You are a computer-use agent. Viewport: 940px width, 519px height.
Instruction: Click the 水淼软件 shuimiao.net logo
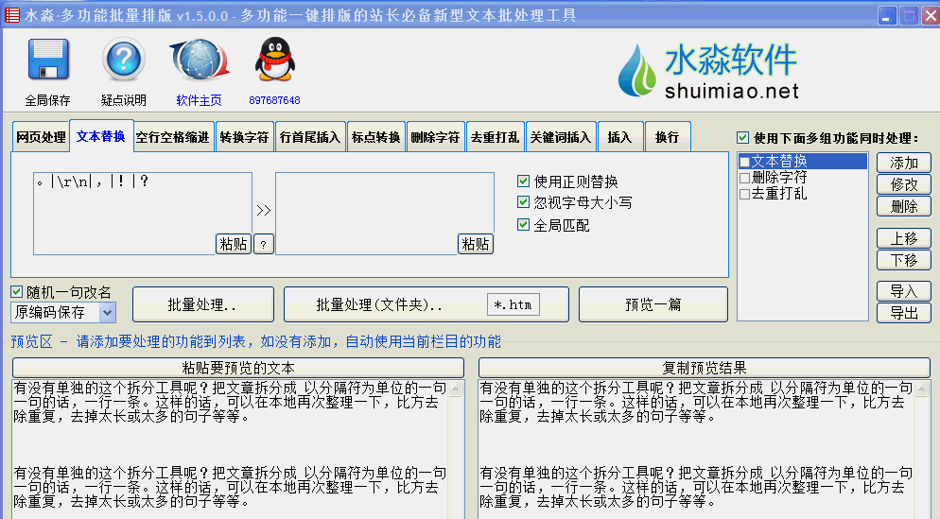(x=709, y=70)
